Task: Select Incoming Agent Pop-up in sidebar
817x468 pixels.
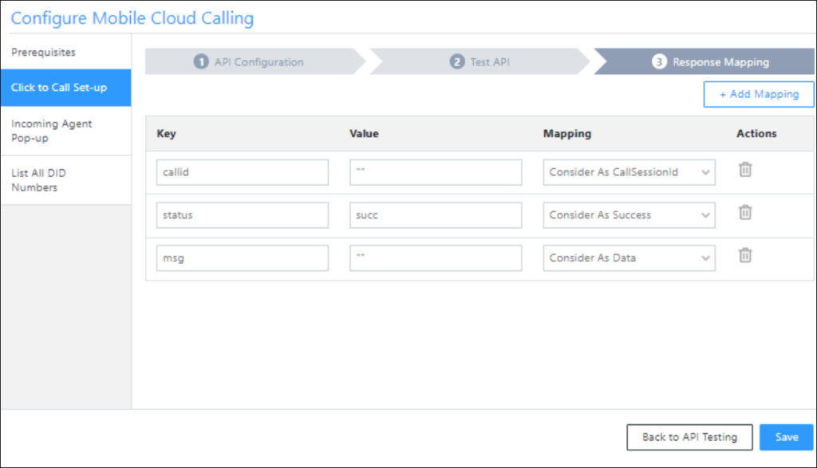Action: 51,131
